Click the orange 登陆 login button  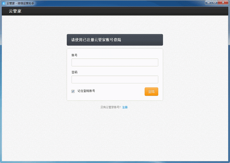click(x=151, y=91)
